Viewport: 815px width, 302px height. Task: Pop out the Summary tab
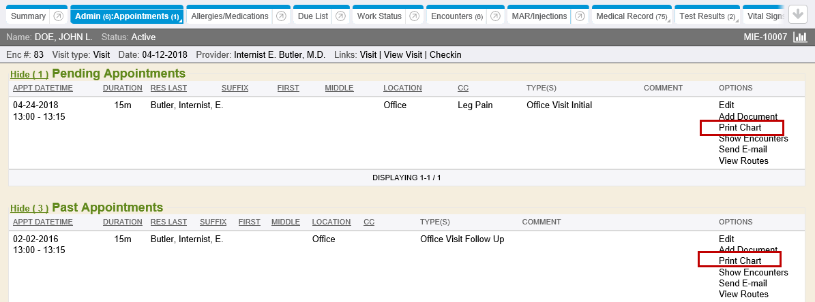pos(59,16)
